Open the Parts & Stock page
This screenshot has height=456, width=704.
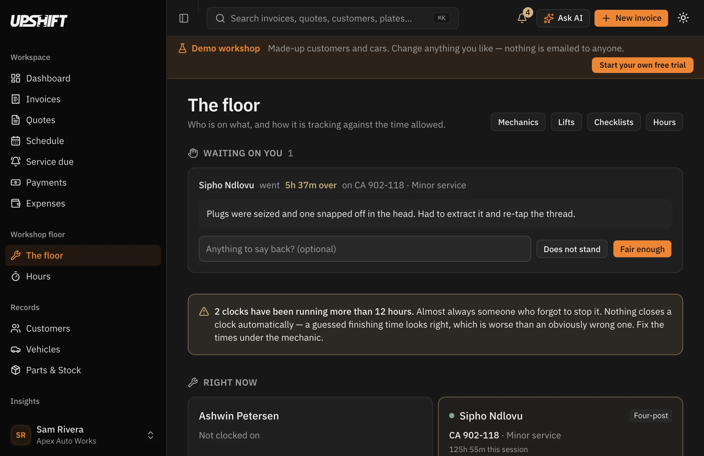click(83, 370)
